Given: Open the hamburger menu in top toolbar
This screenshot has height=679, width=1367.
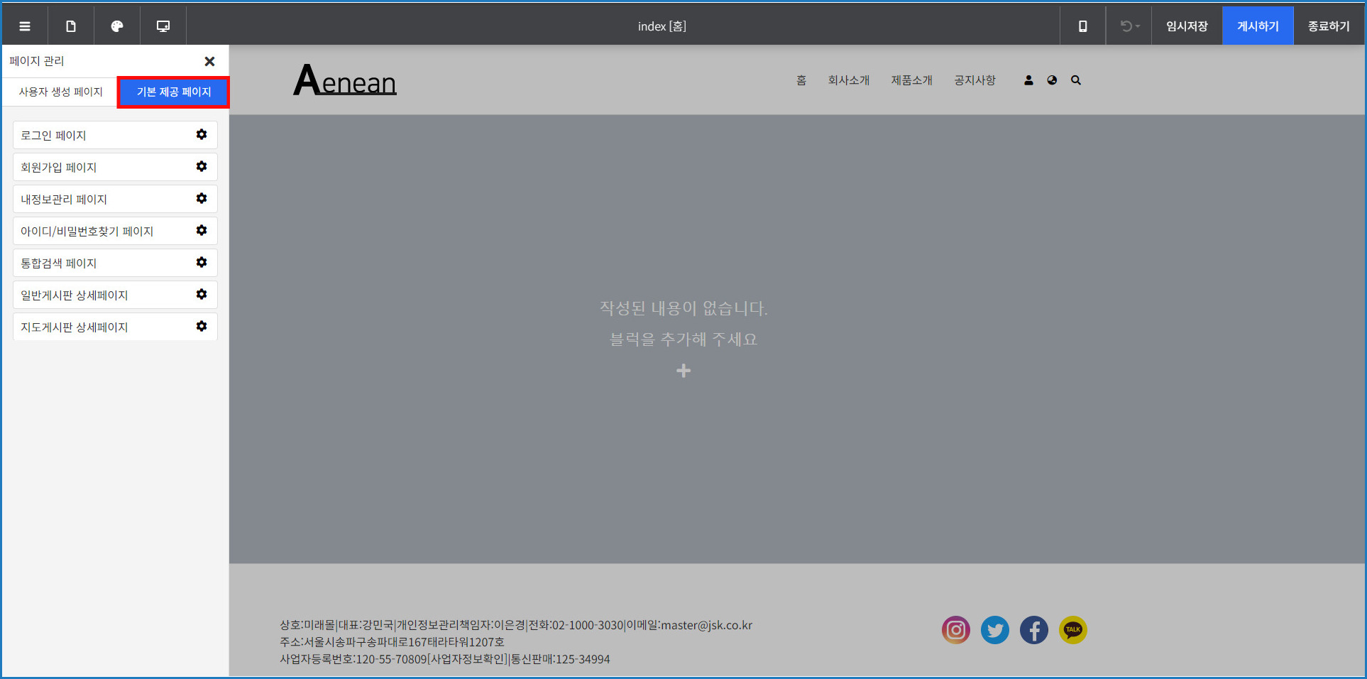Looking at the screenshot, I should click(25, 26).
